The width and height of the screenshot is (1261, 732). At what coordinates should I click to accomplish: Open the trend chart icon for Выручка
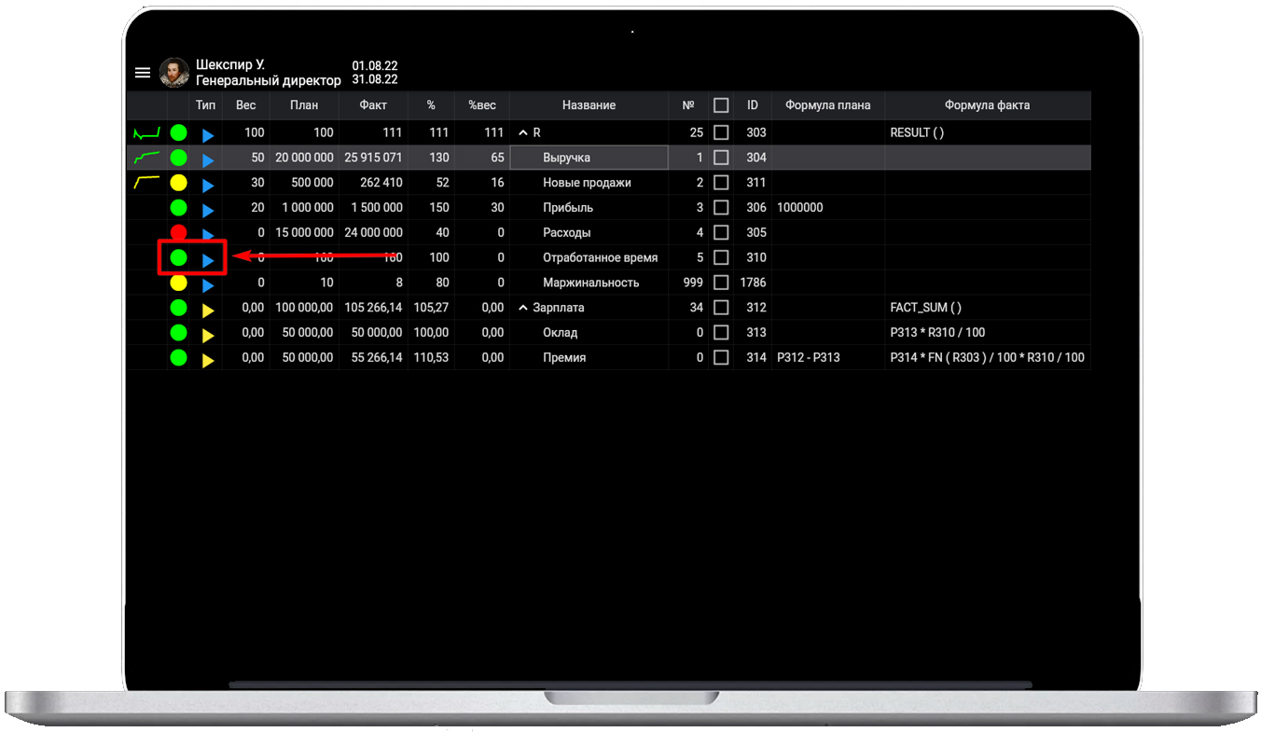click(x=146, y=158)
